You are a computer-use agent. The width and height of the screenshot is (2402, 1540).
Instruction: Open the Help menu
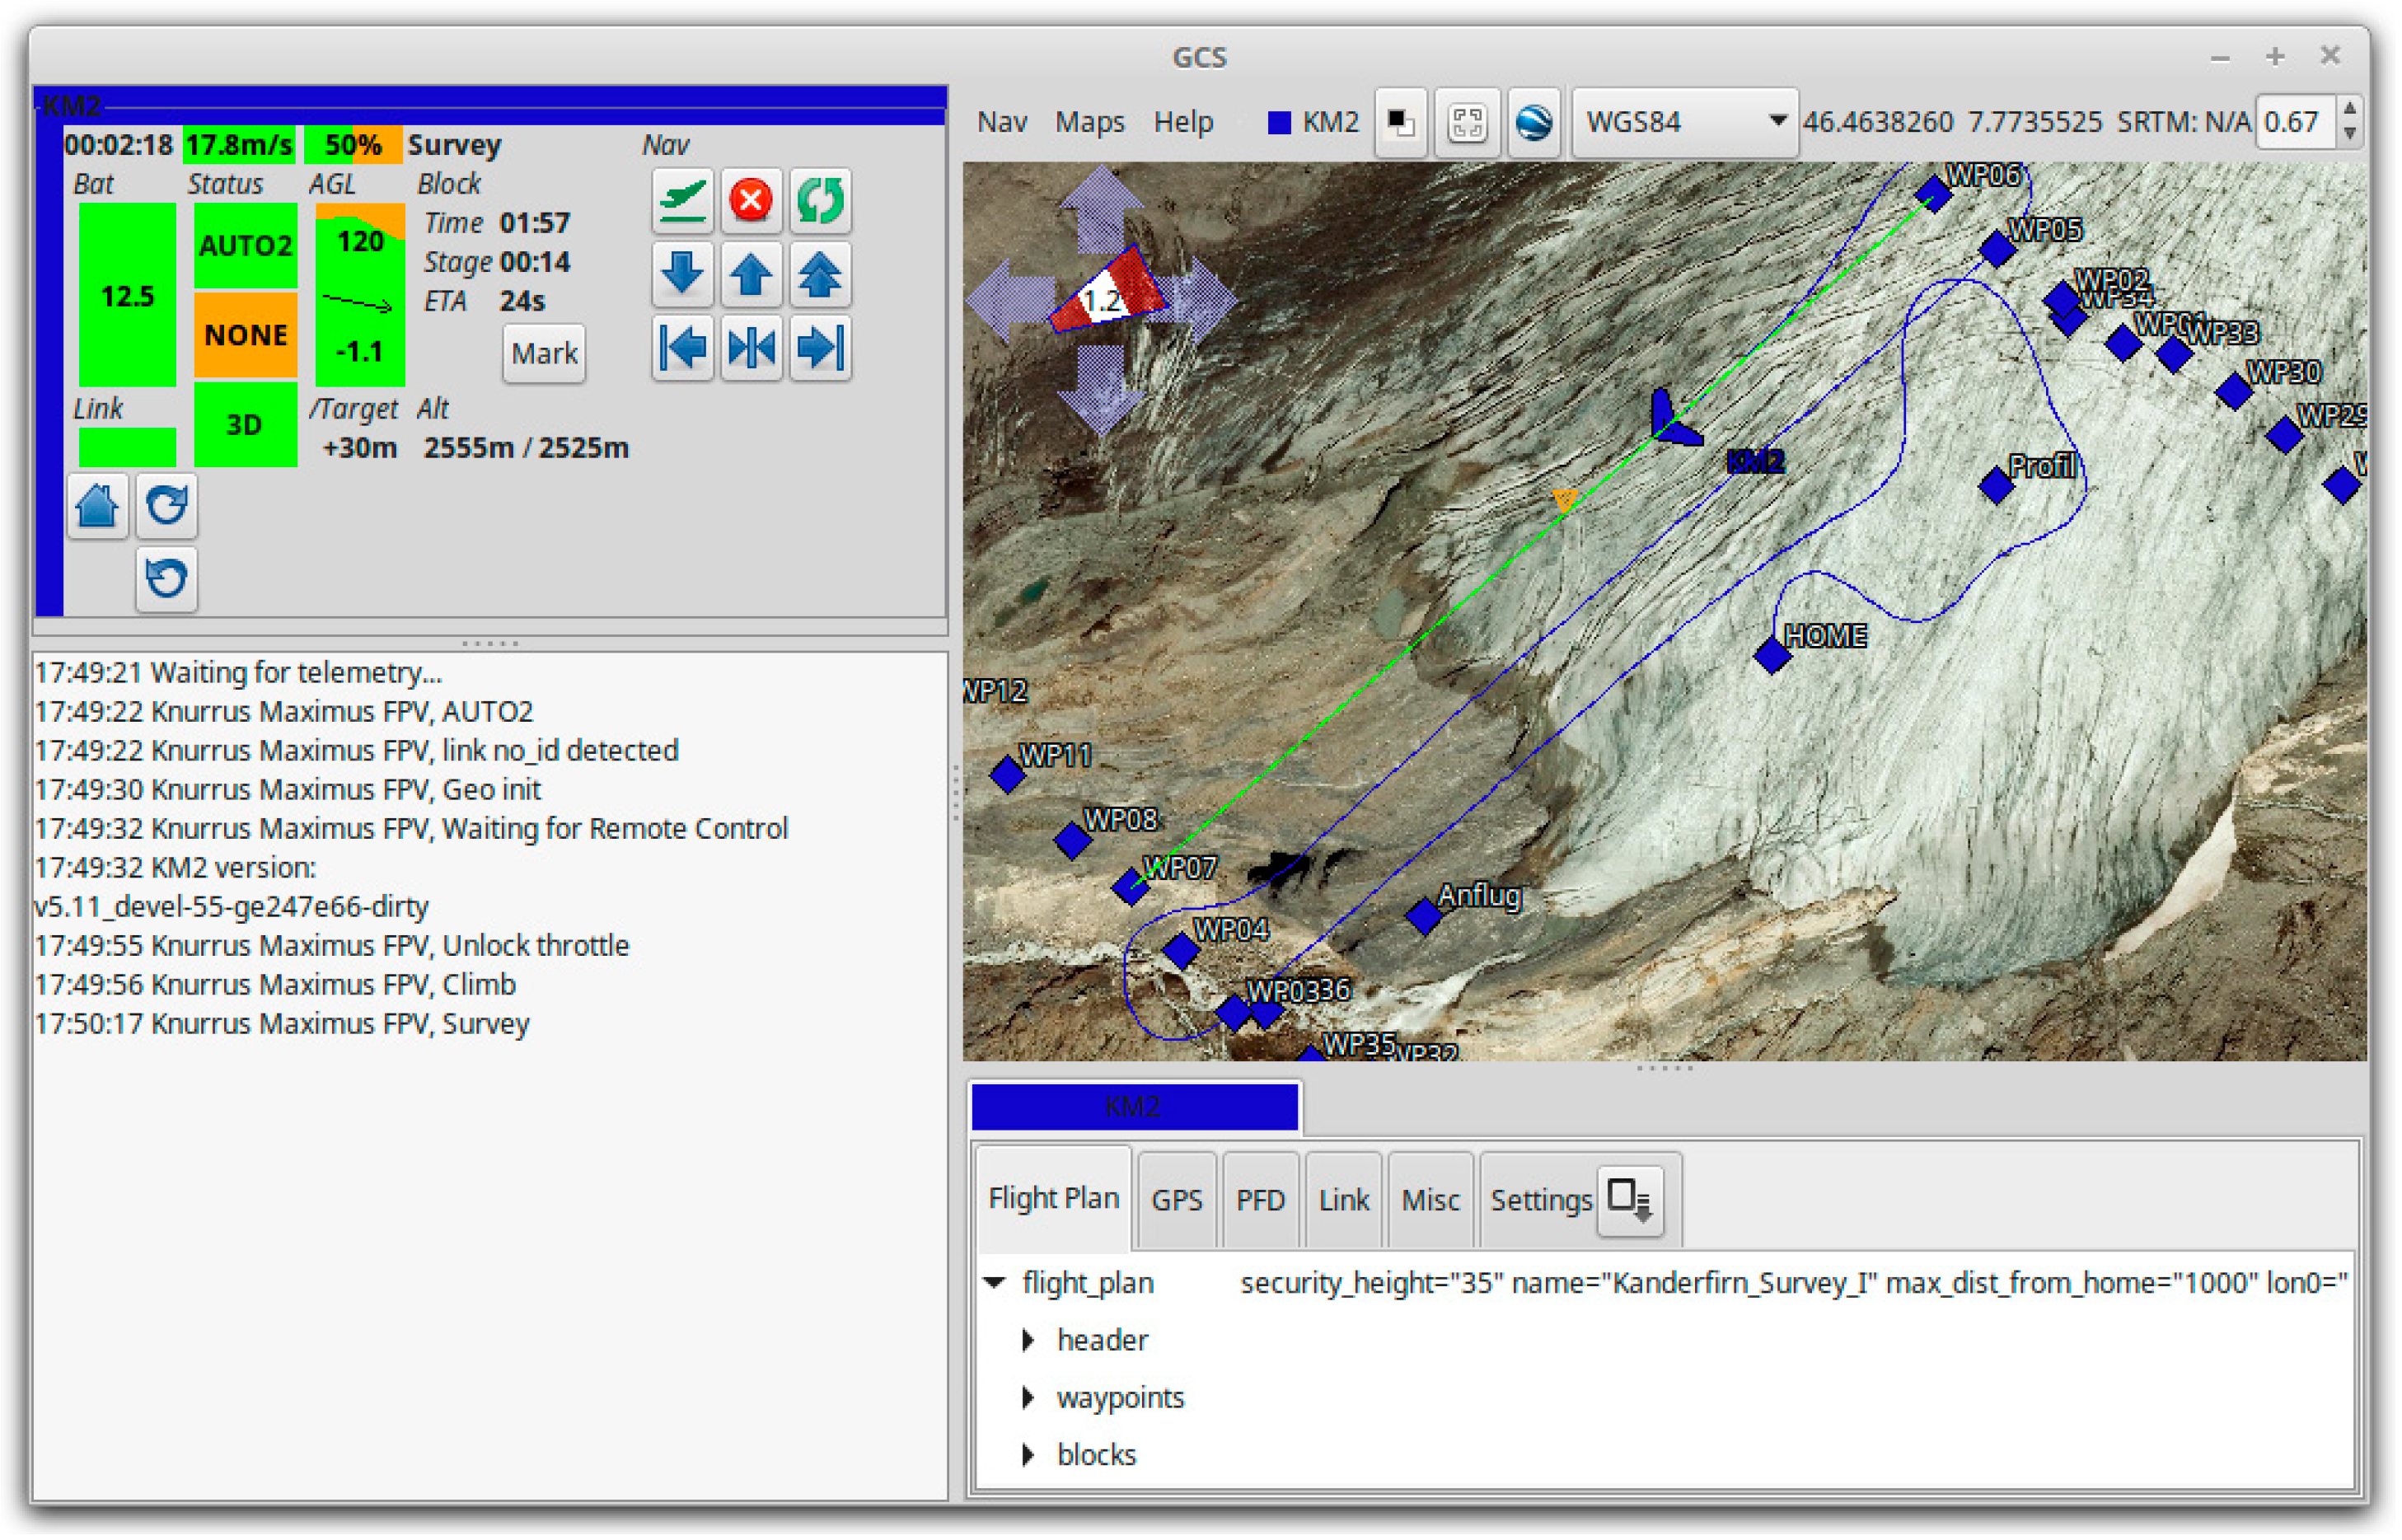pyautogui.click(x=1185, y=122)
